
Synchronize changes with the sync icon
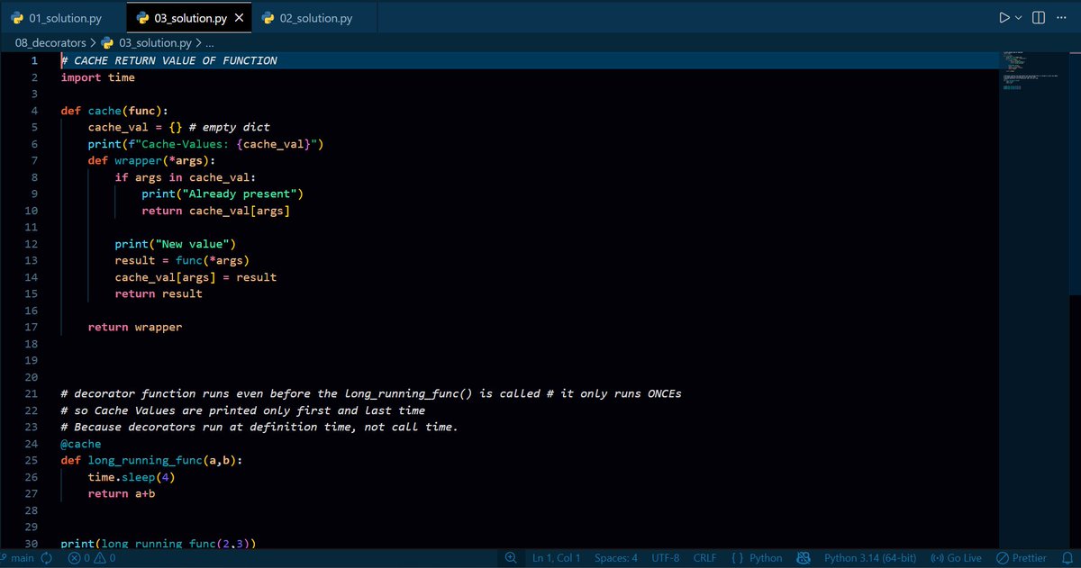click(47, 558)
